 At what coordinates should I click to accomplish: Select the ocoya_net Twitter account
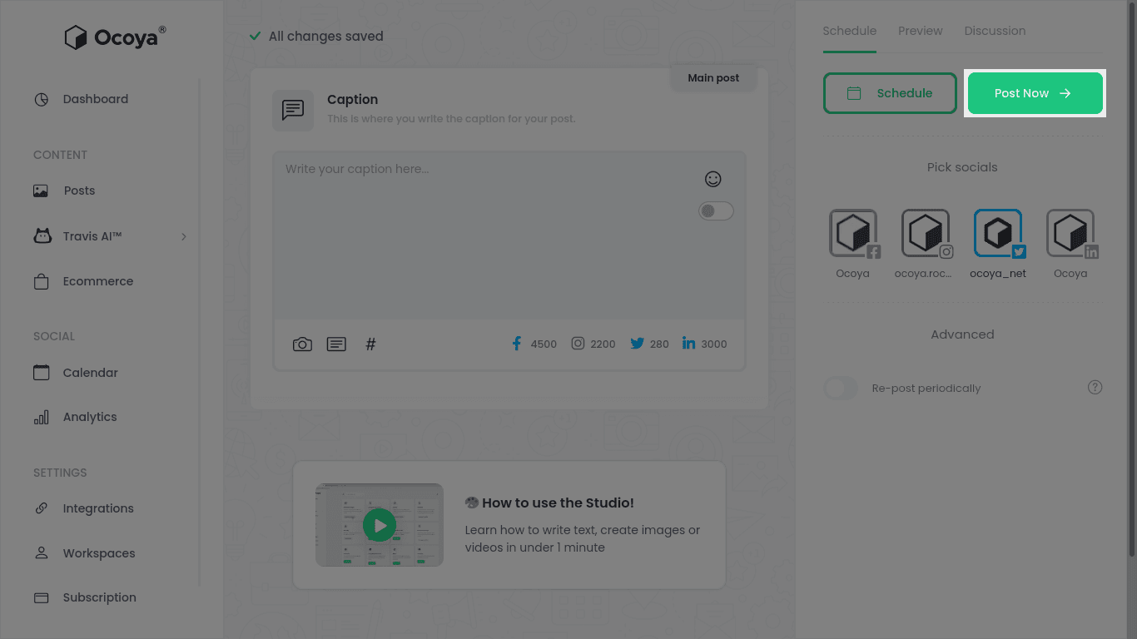(x=998, y=234)
